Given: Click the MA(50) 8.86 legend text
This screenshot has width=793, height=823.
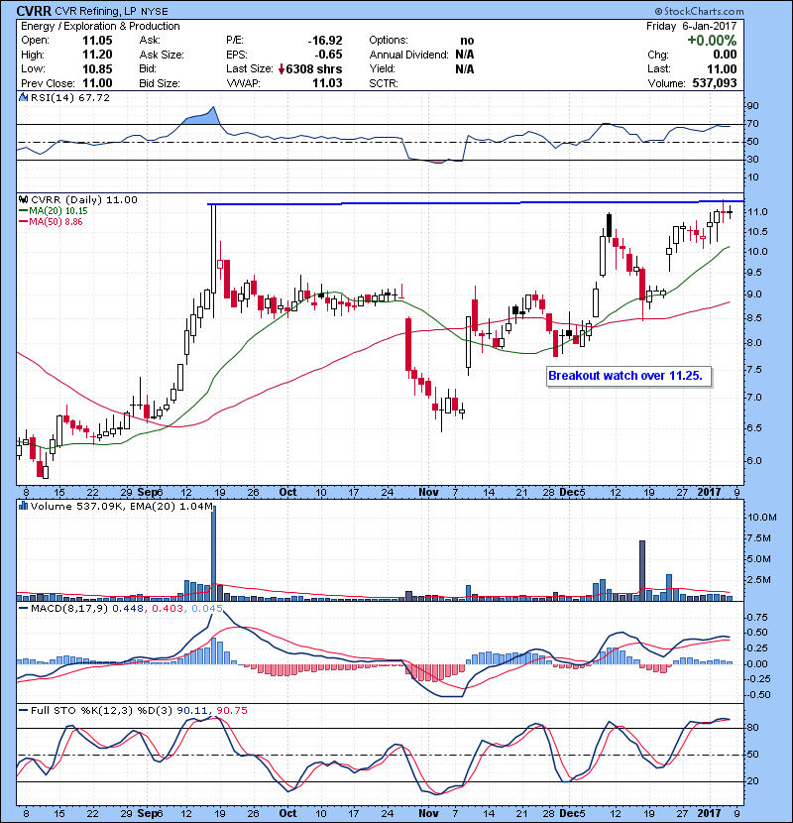Looking at the screenshot, I should click(56, 222).
